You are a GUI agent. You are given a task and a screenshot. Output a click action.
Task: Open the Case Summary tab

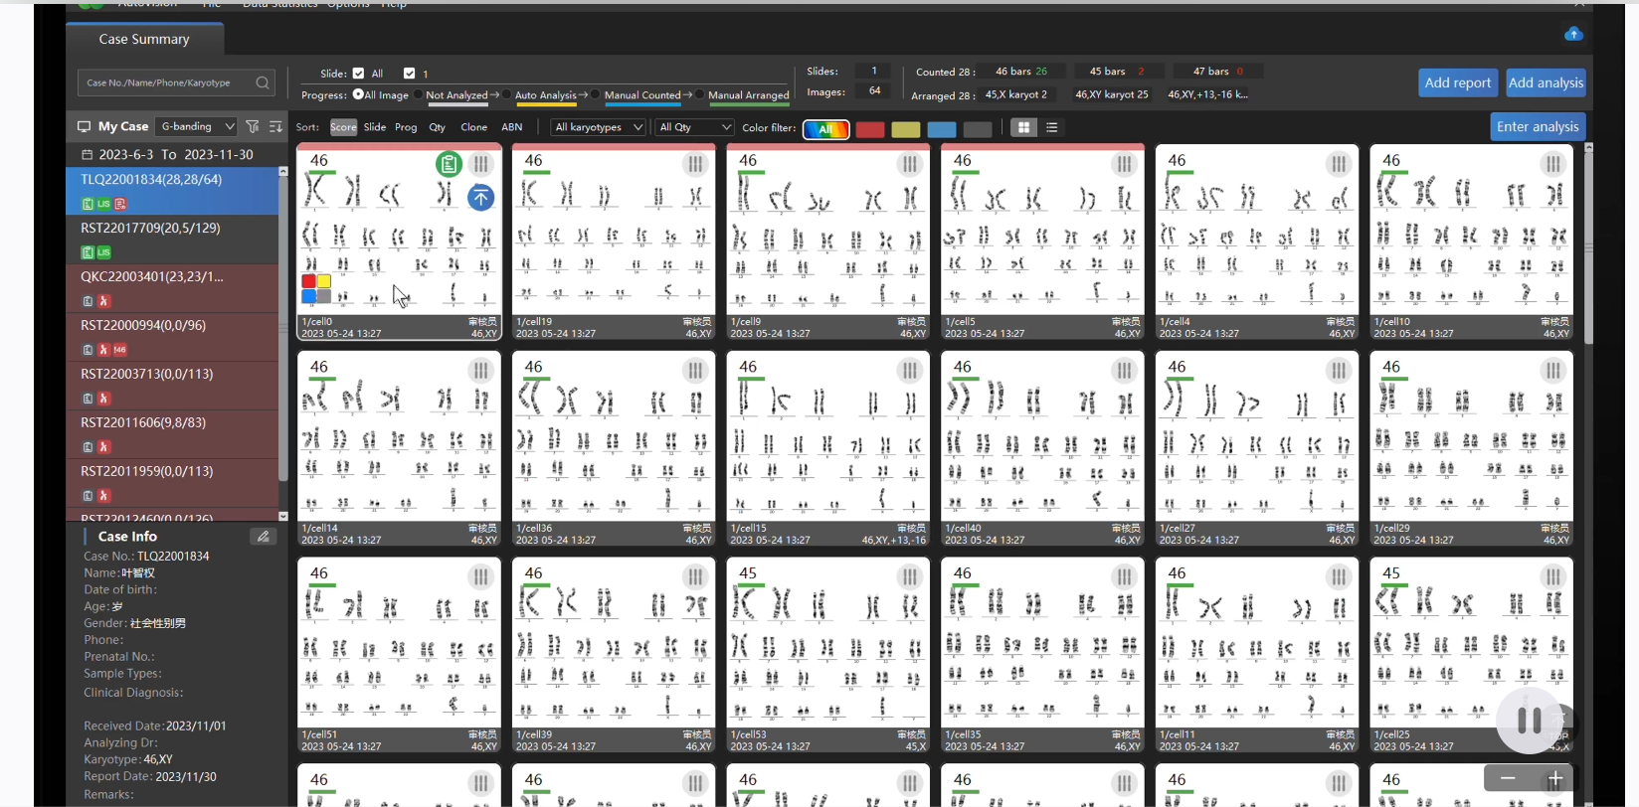coord(144,39)
